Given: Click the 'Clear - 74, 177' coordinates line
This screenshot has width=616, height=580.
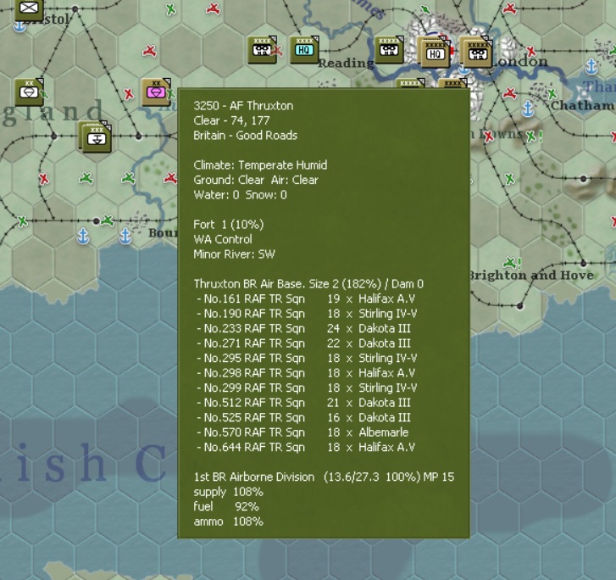Looking at the screenshot, I should coord(231,120).
